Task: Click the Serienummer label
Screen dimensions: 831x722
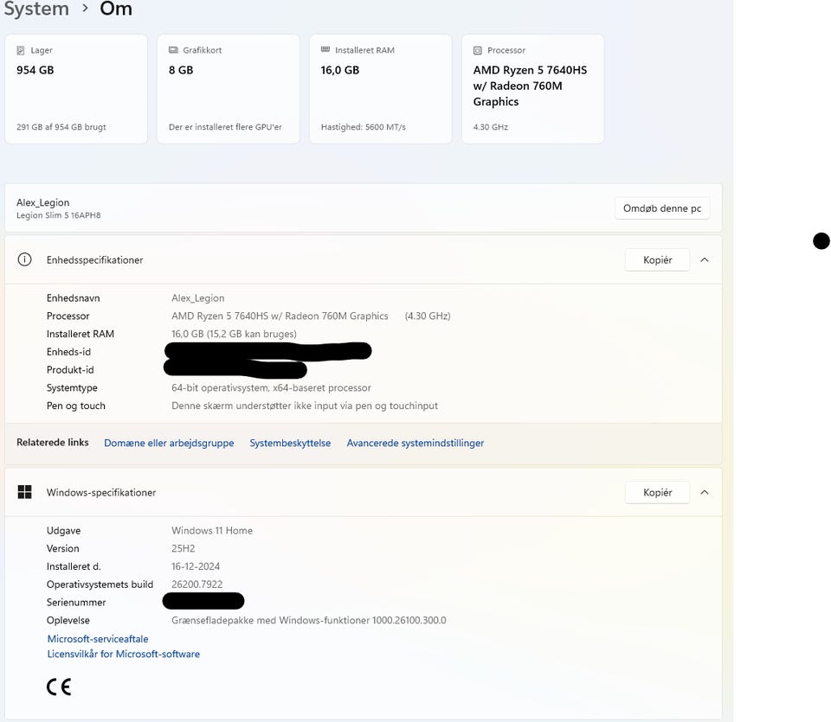Action: (x=76, y=603)
